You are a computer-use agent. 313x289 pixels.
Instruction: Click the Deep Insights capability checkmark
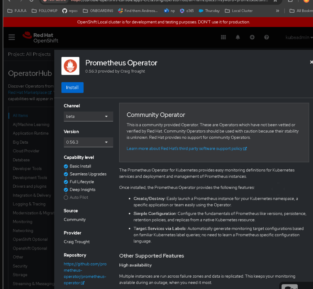pos(66,190)
